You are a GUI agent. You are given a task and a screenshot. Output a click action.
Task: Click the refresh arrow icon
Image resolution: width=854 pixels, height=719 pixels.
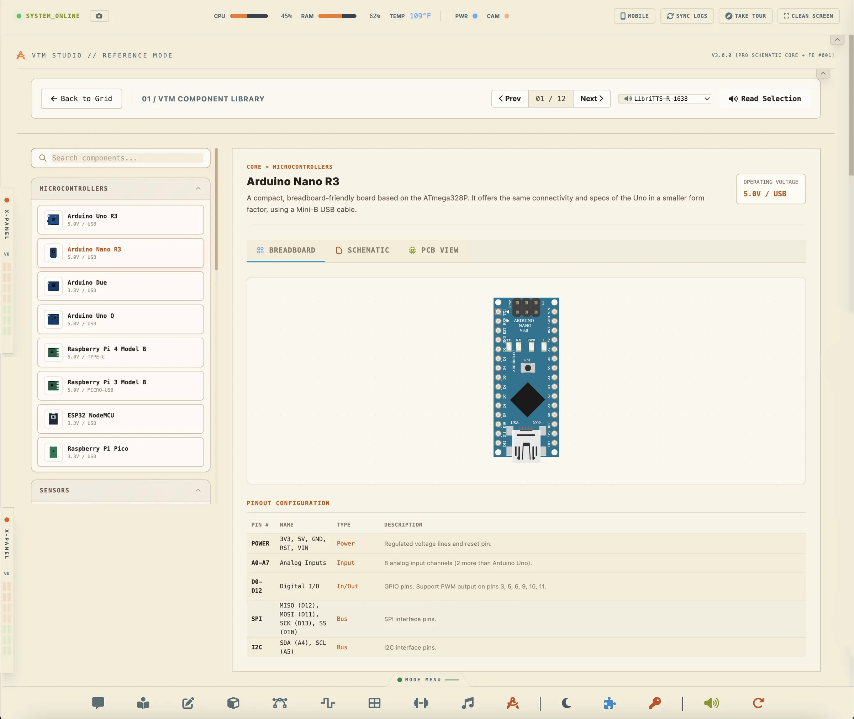(x=758, y=703)
